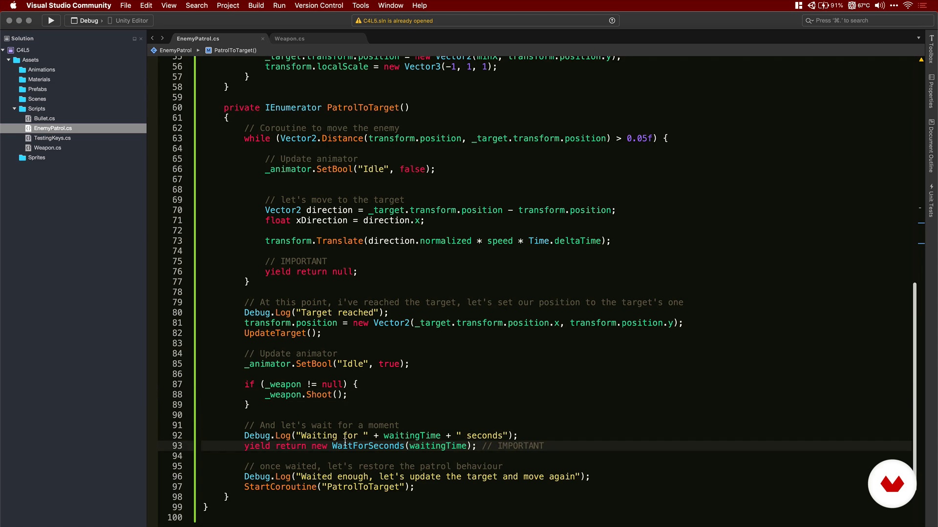Click the warning icon beside 'C4L5.sln is already opened'
This screenshot has width=938, height=527.
[359, 20]
